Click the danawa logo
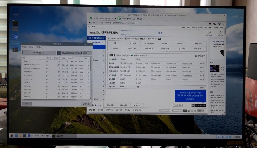Viewport: 257px width, 148px height. coord(95,33)
